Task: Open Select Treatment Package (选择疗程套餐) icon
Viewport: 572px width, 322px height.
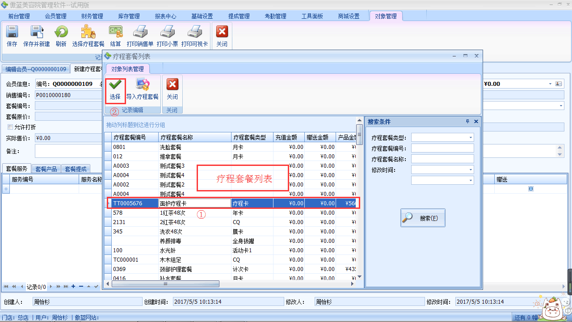Action: point(88,36)
